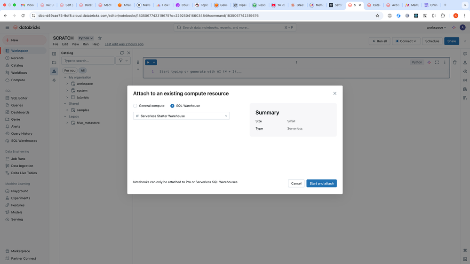
Task: Toggle the For you catalog filter
Action: tap(70, 70)
